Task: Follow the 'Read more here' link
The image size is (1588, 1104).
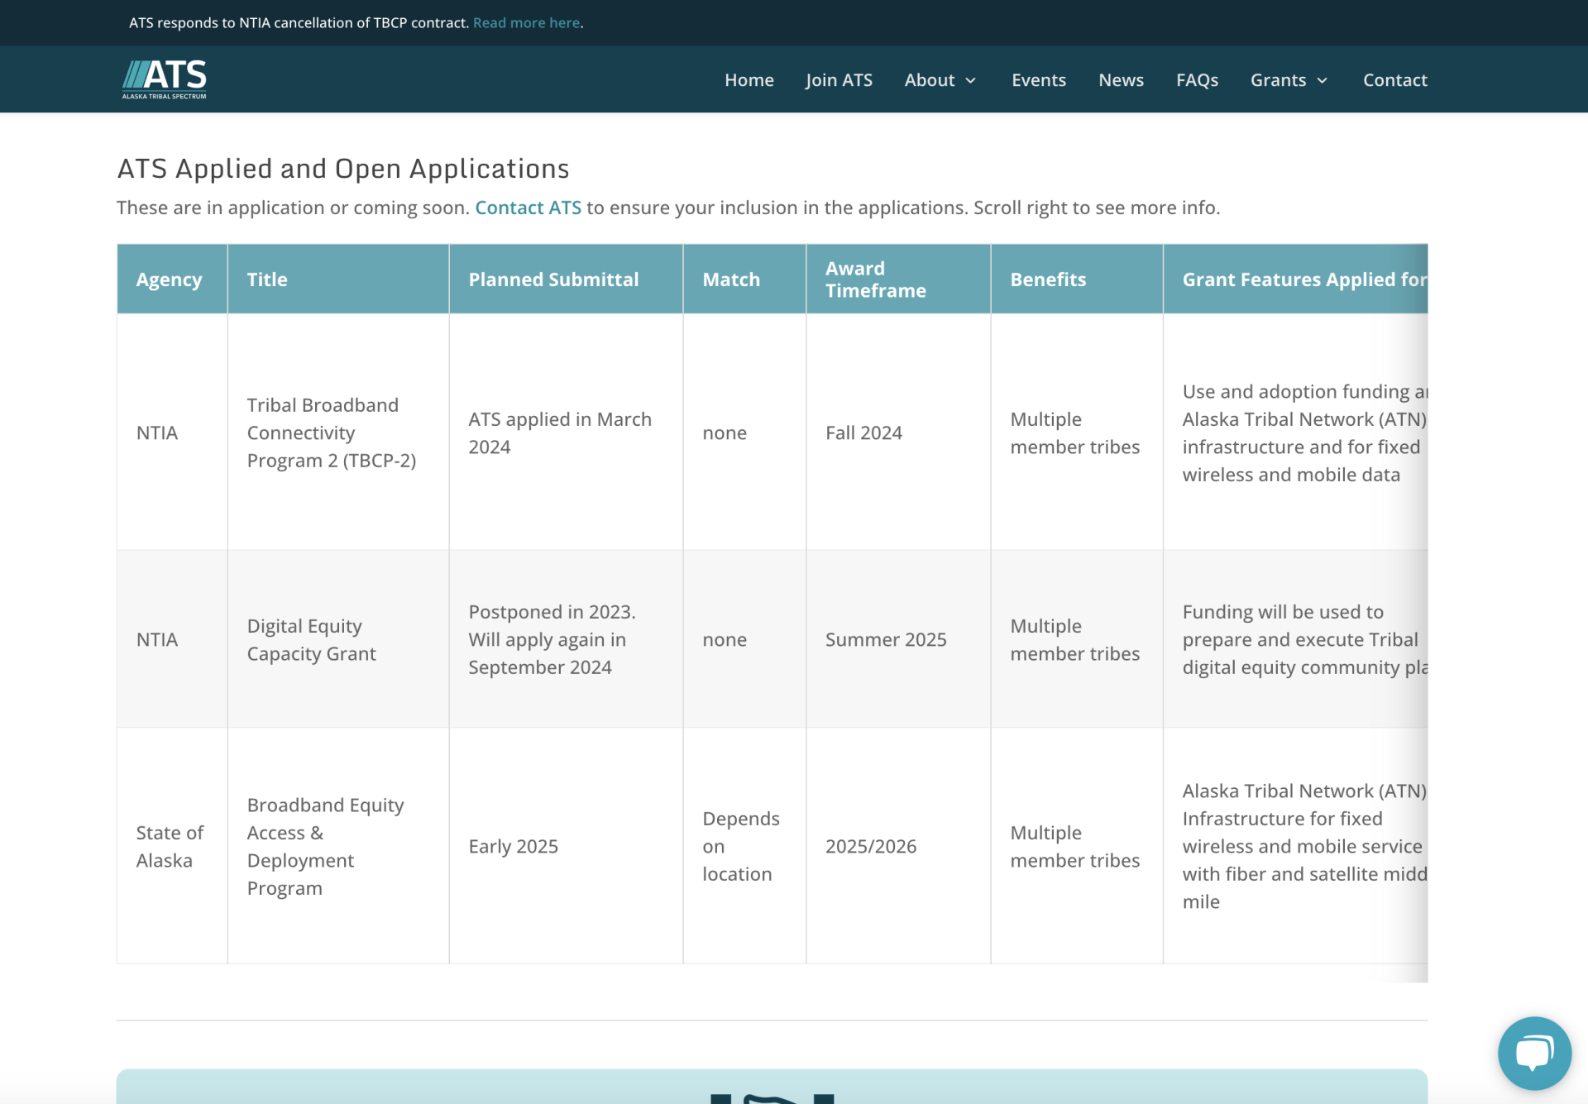Action: pos(526,23)
